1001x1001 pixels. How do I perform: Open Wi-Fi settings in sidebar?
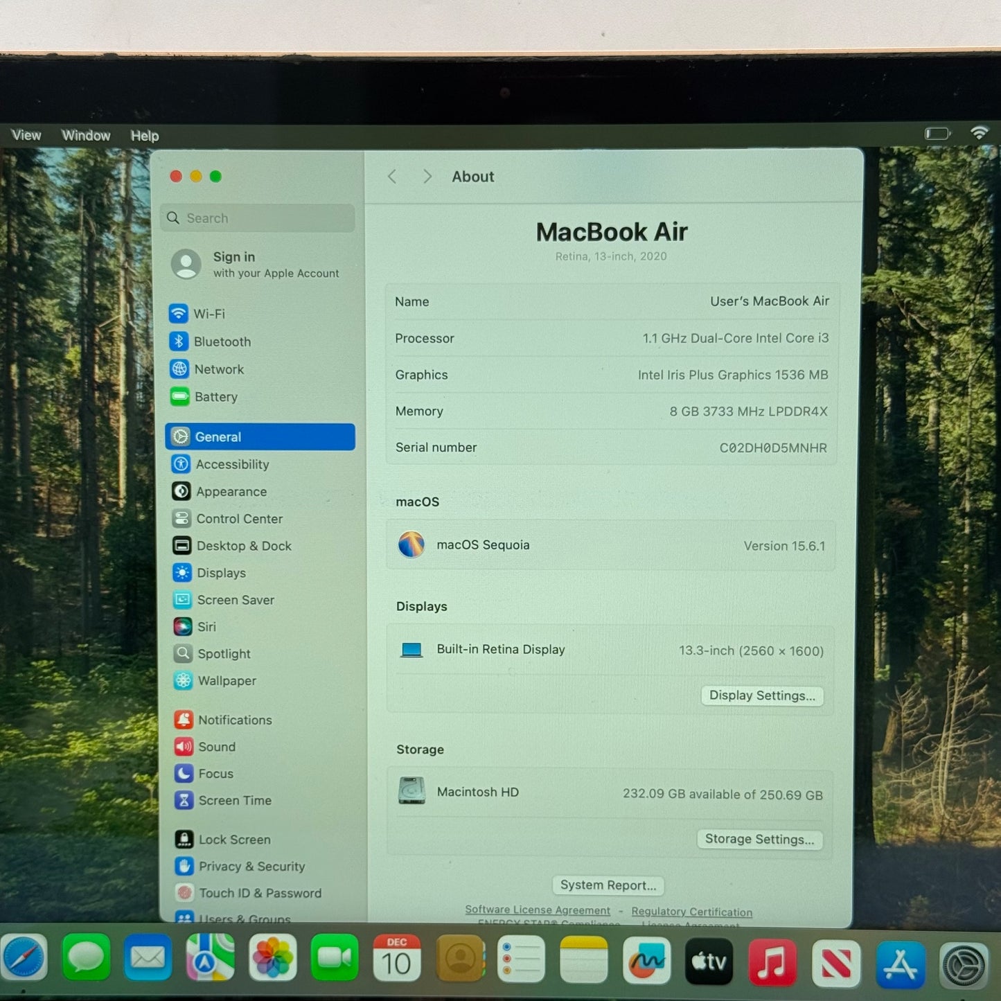click(208, 314)
